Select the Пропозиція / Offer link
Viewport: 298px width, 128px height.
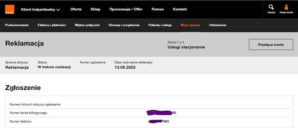126,9
